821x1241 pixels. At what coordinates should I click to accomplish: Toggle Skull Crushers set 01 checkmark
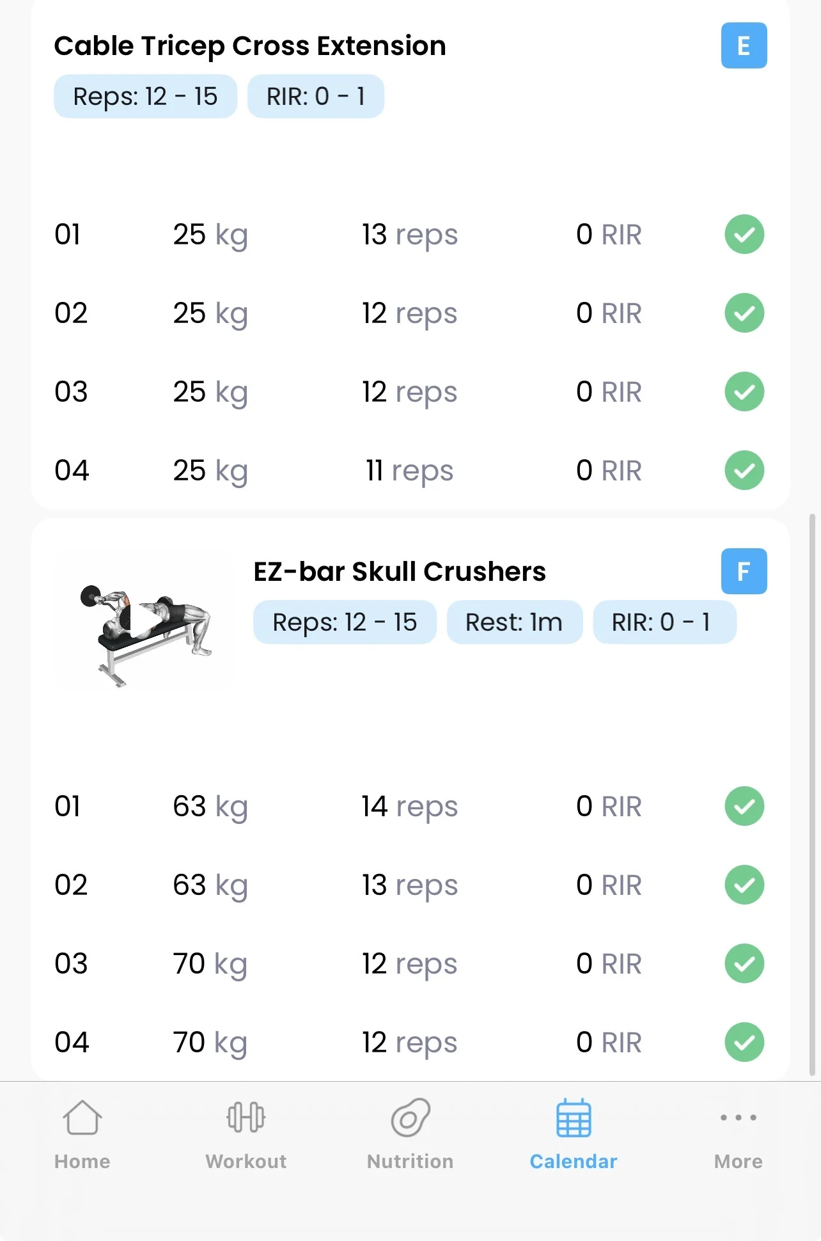pyautogui.click(x=744, y=806)
